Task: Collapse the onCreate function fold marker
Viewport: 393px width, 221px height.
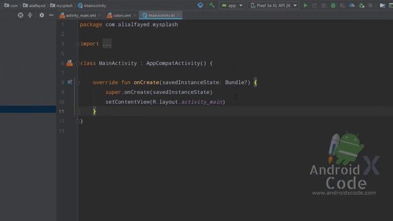Action: pyautogui.click(x=78, y=82)
